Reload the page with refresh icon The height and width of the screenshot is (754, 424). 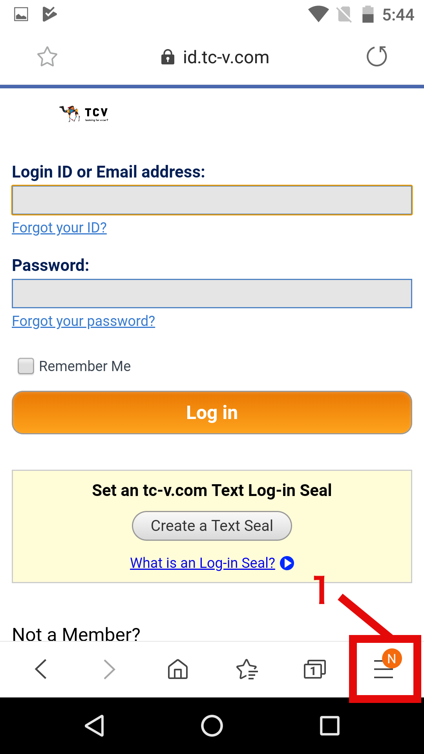tap(376, 57)
